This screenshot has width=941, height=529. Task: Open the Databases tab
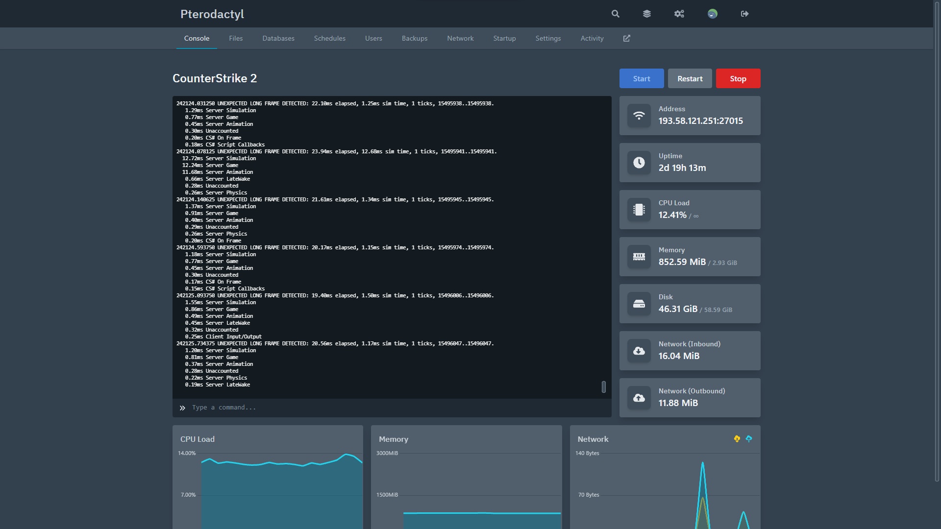278,38
